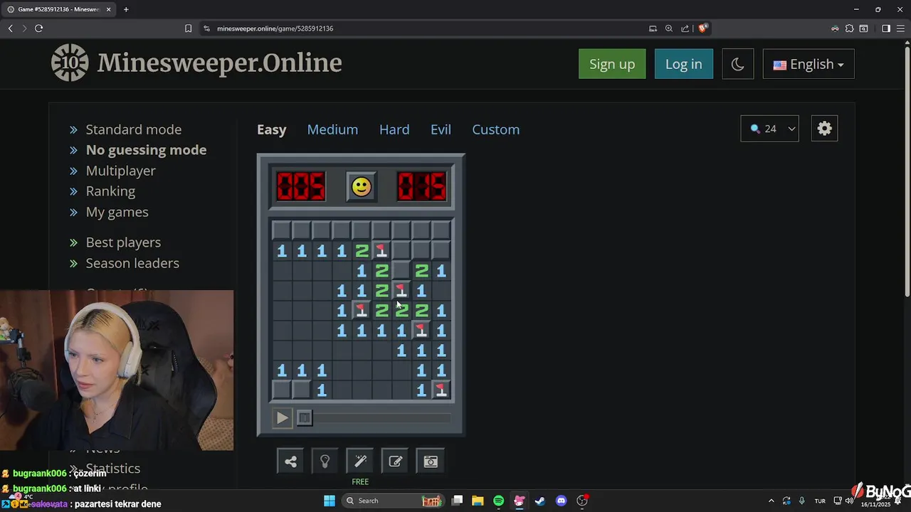Click the Sign up button
Viewport: 911px width, 512px height.
[612, 64]
